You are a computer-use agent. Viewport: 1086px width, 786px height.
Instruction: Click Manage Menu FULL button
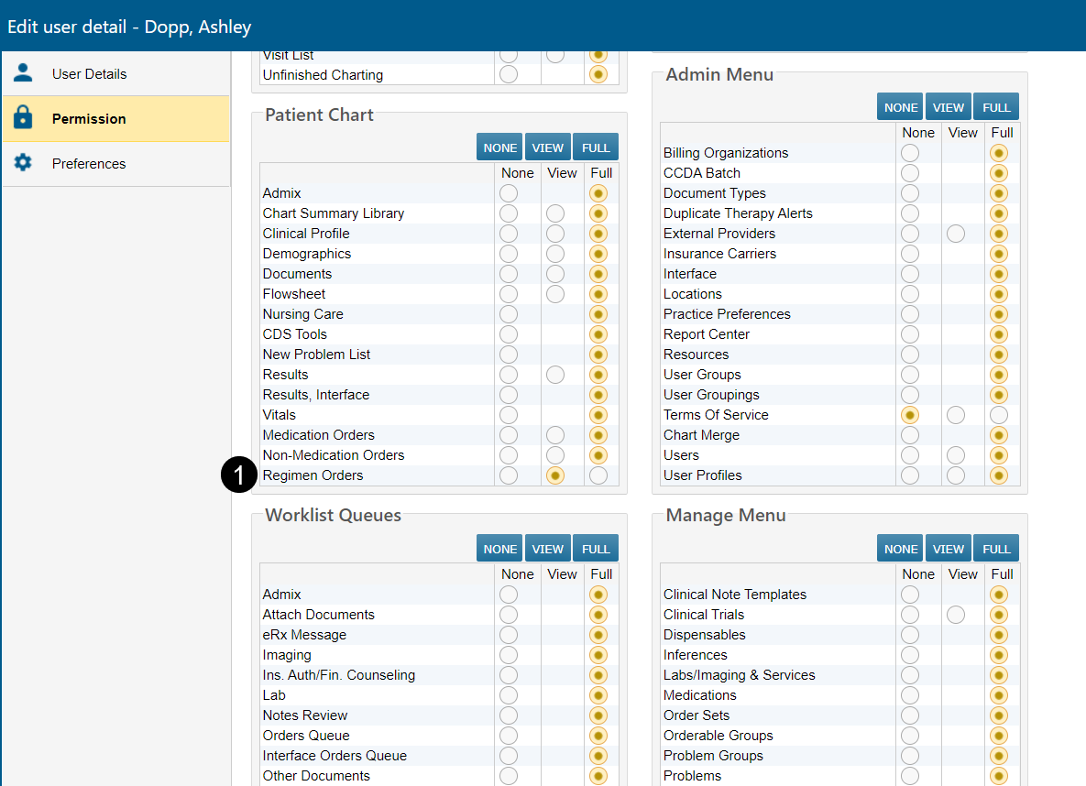pos(996,549)
